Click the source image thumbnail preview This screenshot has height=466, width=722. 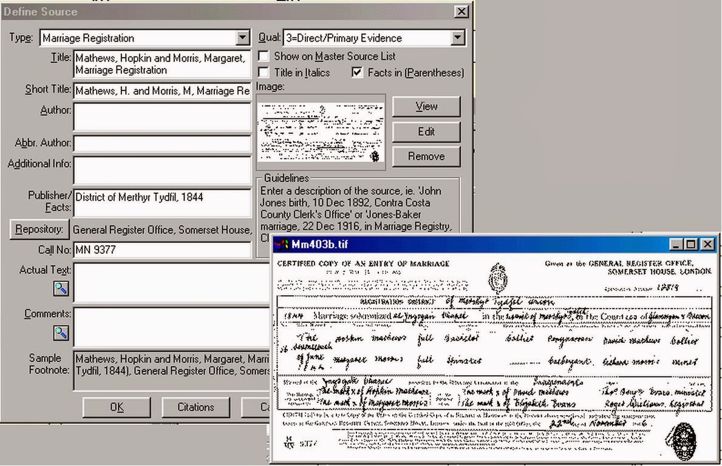321,132
